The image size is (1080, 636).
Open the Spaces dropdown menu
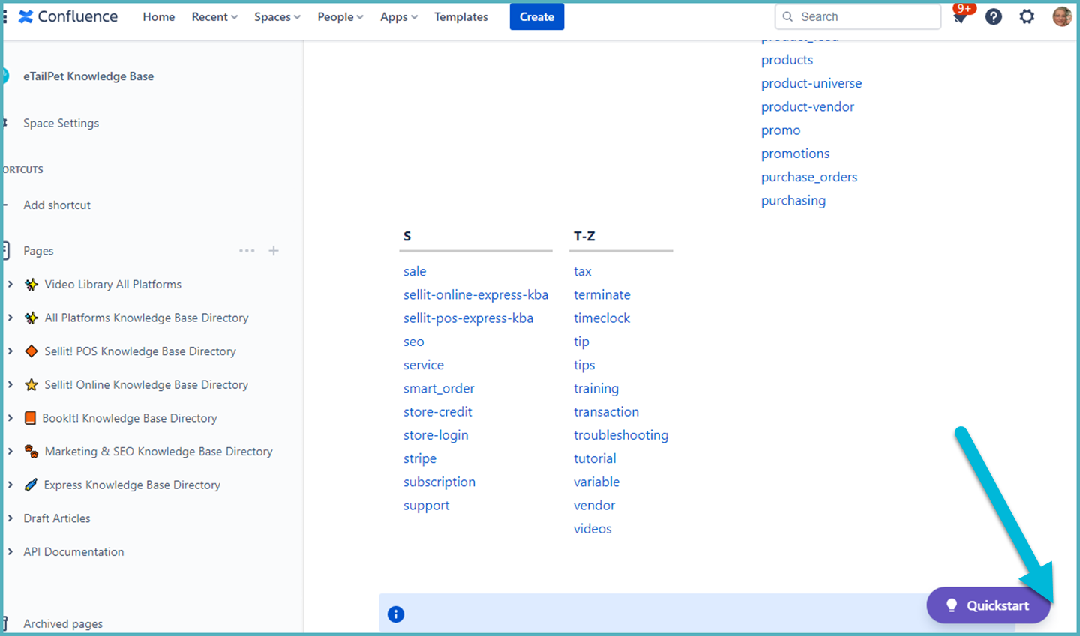click(277, 16)
